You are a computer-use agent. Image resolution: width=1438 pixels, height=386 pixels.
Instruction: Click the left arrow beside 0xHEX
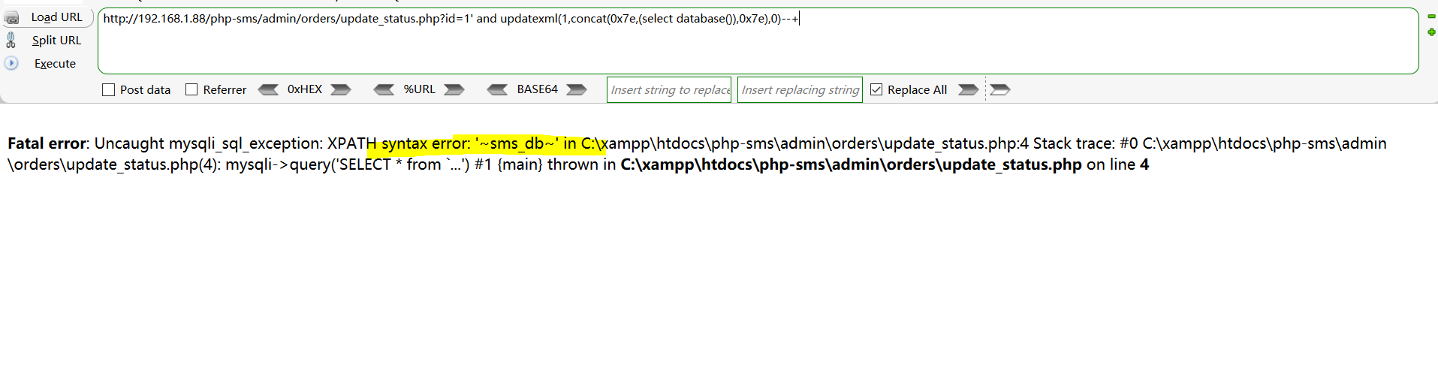[x=268, y=89]
